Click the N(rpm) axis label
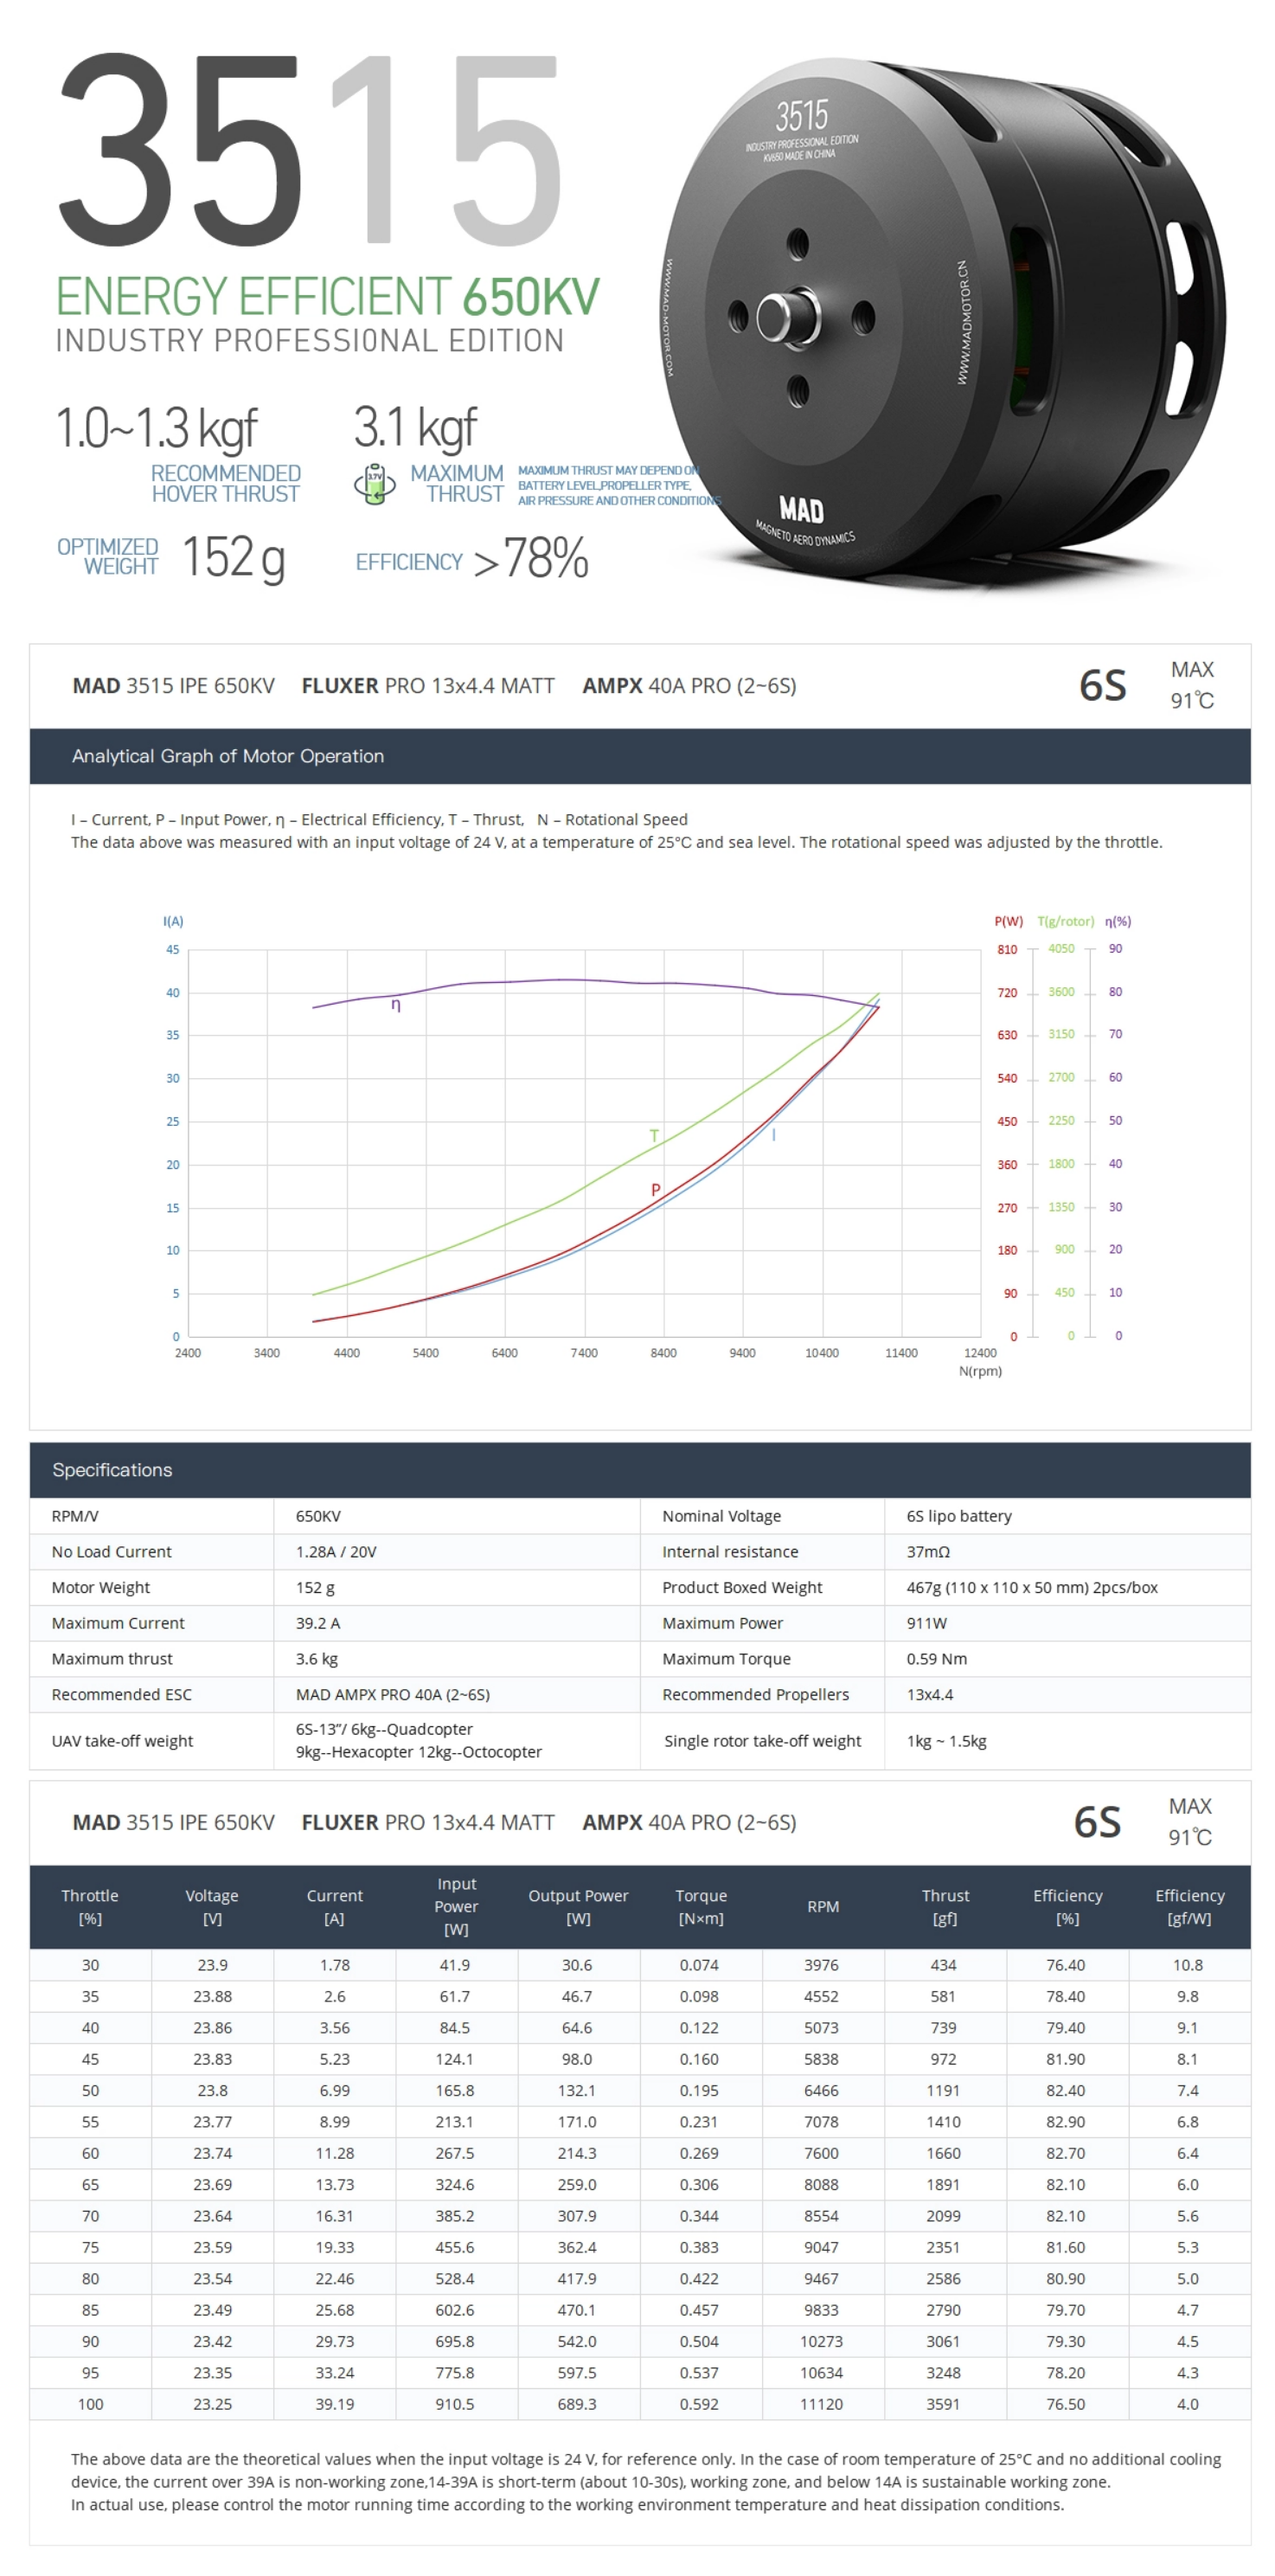 click(980, 1371)
